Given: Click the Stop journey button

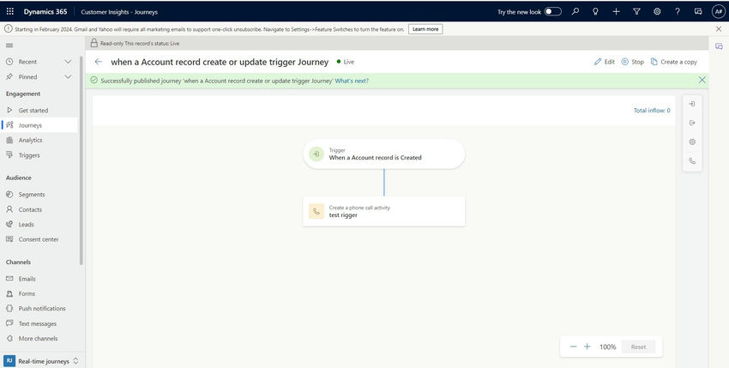Looking at the screenshot, I should 633,62.
